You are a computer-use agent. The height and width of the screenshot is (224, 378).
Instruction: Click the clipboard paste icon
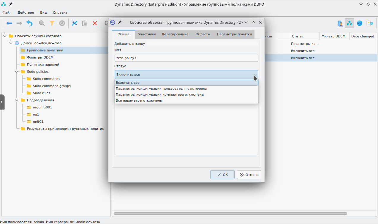pyautogui.click(x=85, y=23)
